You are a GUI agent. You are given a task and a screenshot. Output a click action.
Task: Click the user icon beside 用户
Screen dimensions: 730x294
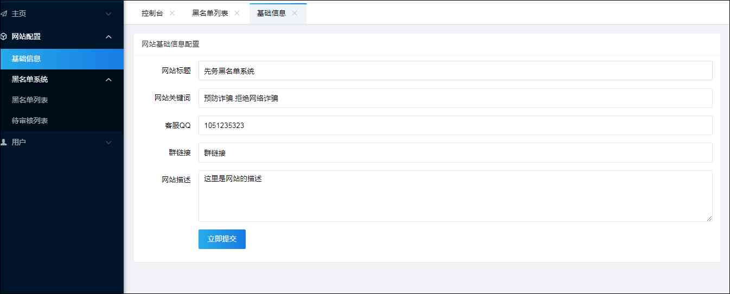coord(4,142)
